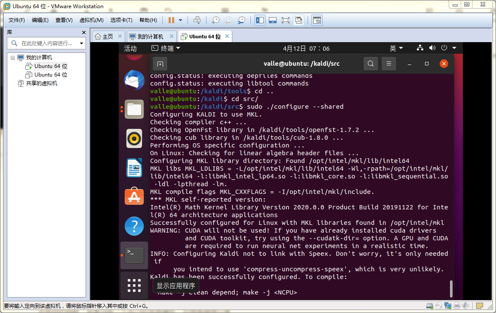This screenshot has width=496, height=313.
Task: Open the 虚拟机(M) menu
Action: [x=92, y=20]
